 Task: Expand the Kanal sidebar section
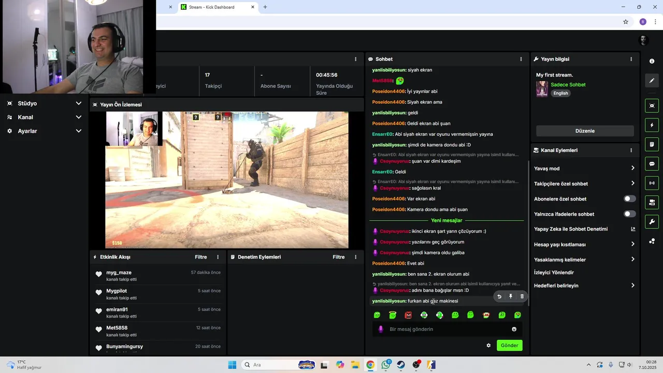click(x=45, y=117)
